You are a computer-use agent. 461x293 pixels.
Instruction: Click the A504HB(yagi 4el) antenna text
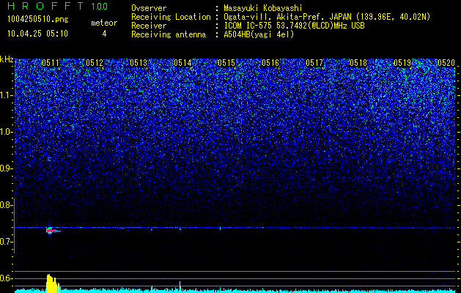[259, 34]
